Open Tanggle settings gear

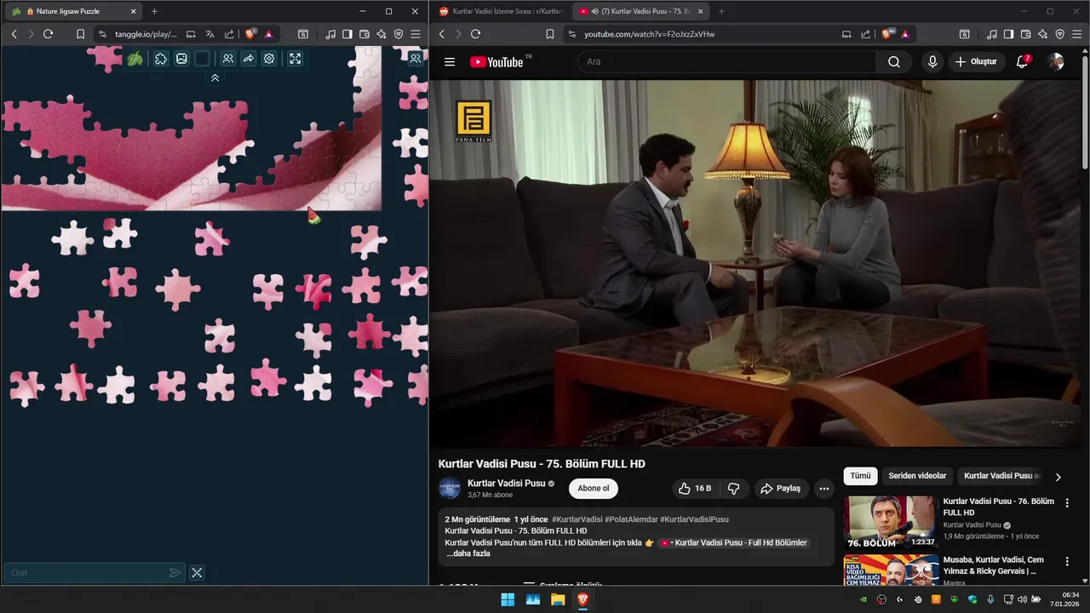tap(269, 59)
